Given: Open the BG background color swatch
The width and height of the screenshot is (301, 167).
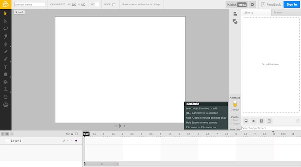Looking at the screenshot, I should pos(97,4).
